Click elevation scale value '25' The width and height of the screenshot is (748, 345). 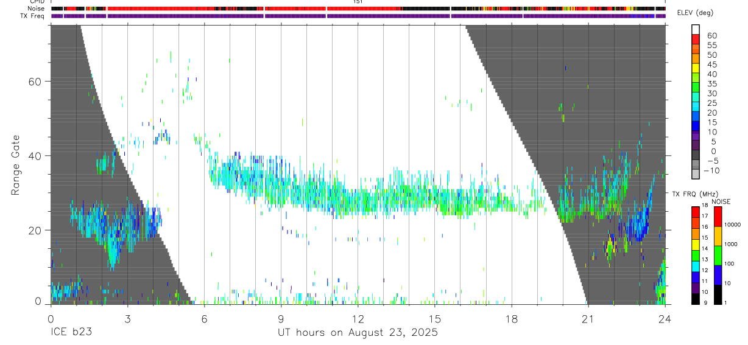711,103
